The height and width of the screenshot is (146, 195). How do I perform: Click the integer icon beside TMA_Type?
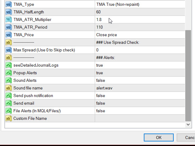(x=9, y=5)
